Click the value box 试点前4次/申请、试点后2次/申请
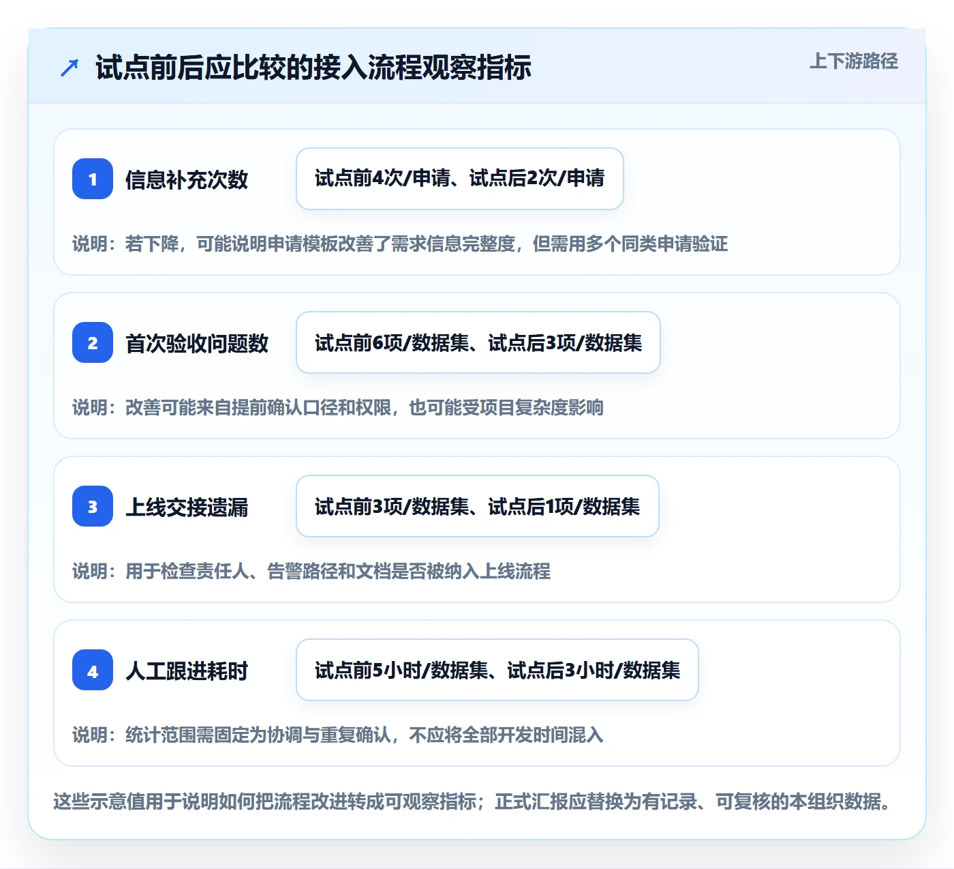The image size is (954, 869). point(460,179)
